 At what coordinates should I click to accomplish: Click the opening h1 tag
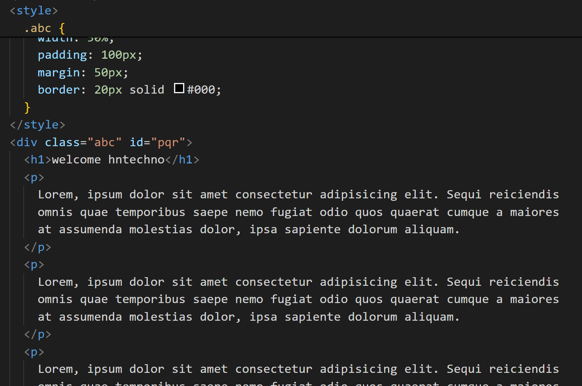(x=37, y=160)
